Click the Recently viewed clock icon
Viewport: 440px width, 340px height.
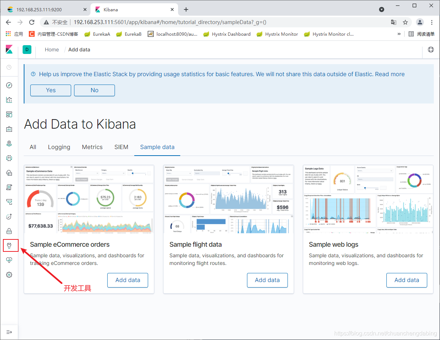9,67
